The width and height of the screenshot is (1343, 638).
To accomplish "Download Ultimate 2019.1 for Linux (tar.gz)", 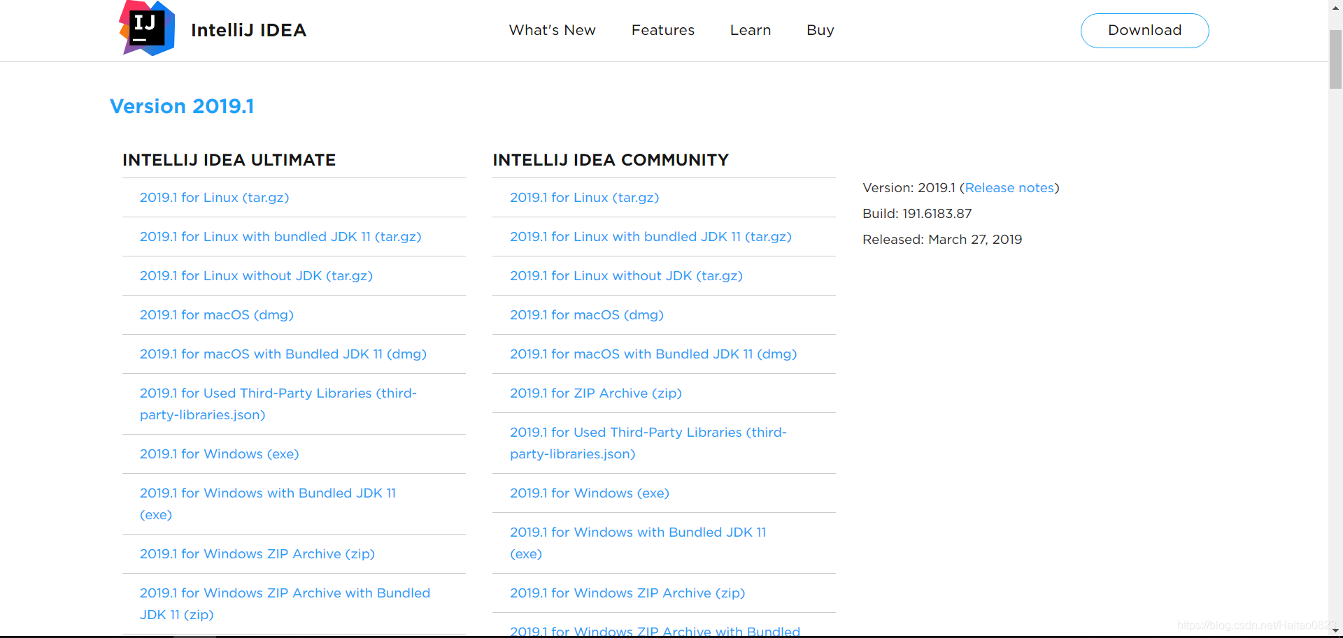I will point(214,198).
